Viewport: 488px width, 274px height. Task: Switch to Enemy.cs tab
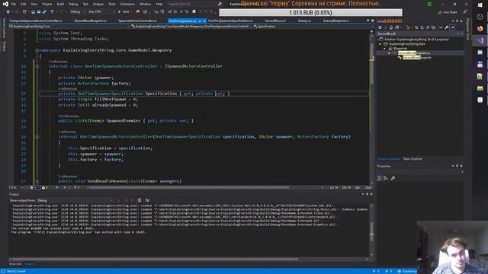[304, 21]
